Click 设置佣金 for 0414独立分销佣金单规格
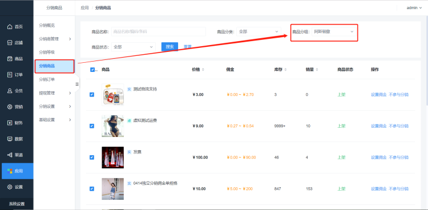428x210 pixels. pyautogui.click(x=378, y=189)
